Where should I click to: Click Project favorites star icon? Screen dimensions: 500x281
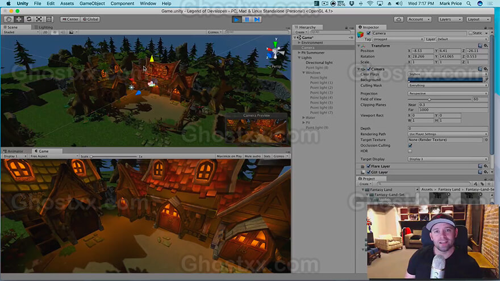click(x=489, y=184)
